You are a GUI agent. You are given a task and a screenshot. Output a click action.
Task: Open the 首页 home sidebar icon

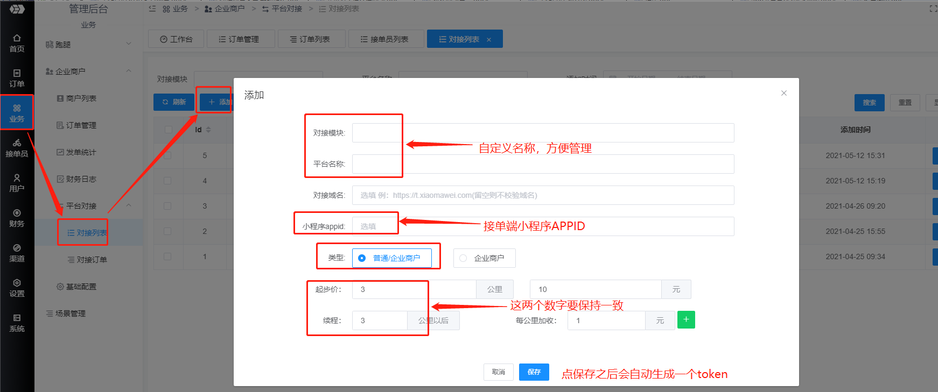click(17, 44)
